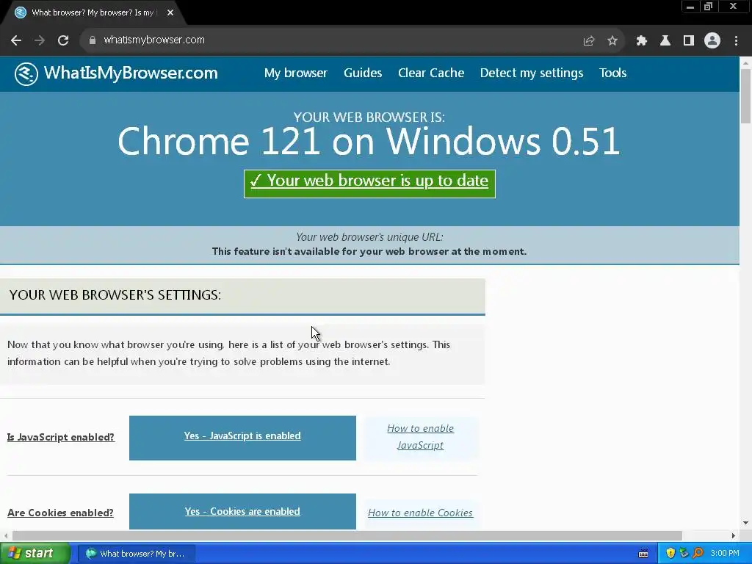Open Detect my settings menu item

tap(532, 73)
